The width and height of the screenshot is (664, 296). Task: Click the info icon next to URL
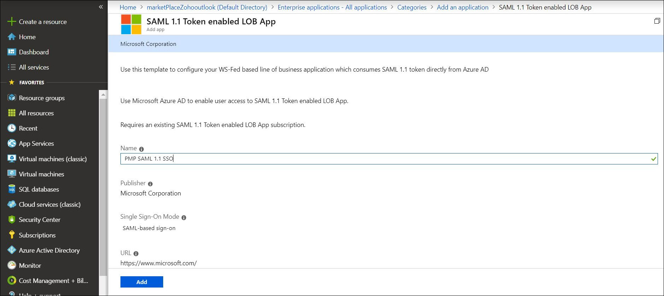(136, 254)
